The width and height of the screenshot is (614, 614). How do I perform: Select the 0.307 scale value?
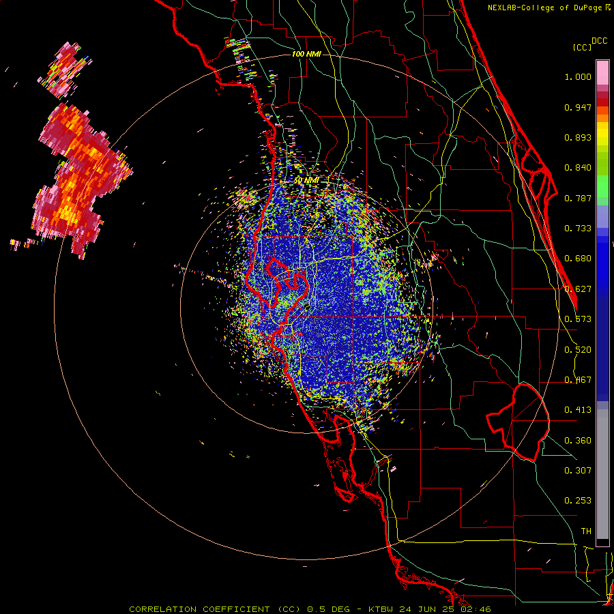coord(578,471)
